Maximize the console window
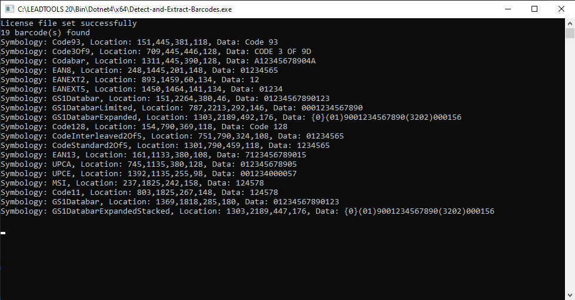575x300 pixels. coord(534,9)
